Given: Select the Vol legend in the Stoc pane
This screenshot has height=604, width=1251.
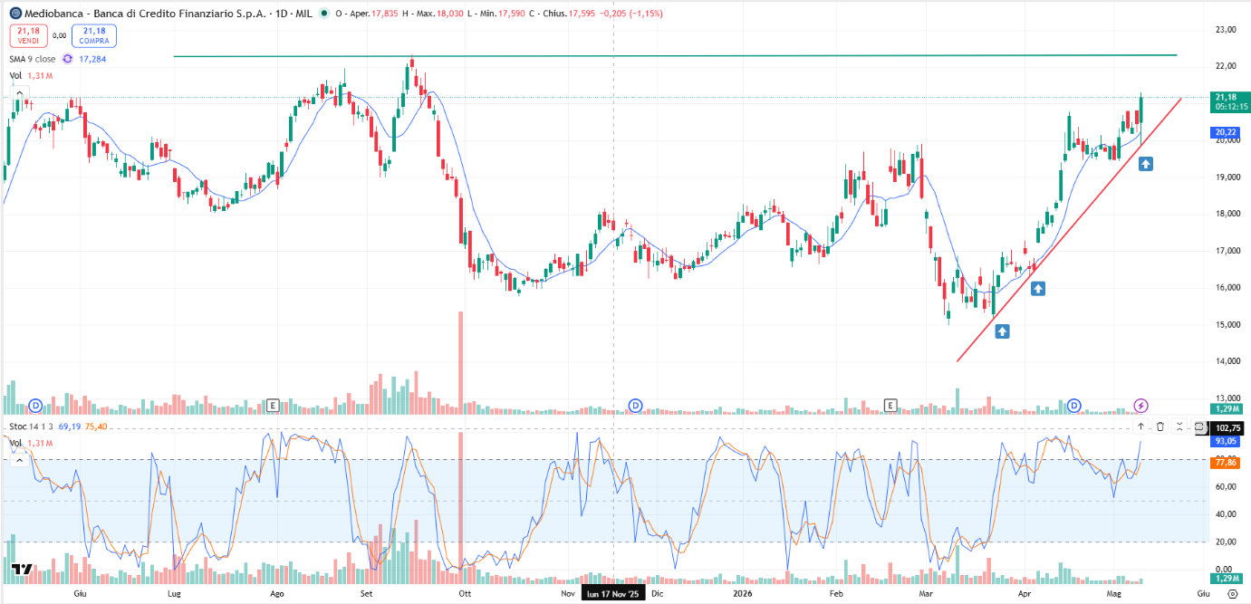Looking at the screenshot, I should [16, 443].
